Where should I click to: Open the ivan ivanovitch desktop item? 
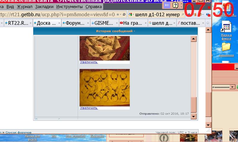click(x=76, y=136)
